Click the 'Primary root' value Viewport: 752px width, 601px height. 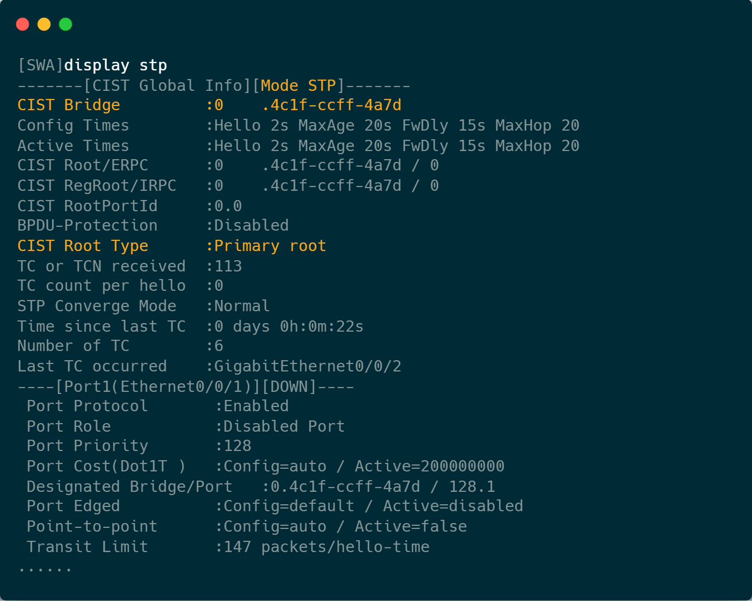coord(270,246)
